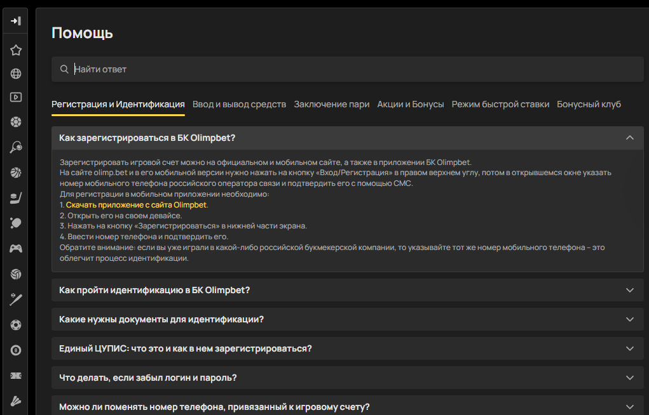
Task: Follow 'Скачать приложение с сайта Olimpbet' link
Action: [136, 204]
